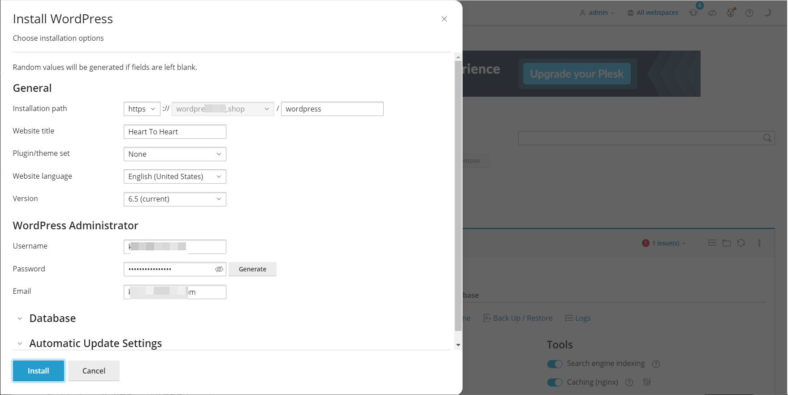The height and width of the screenshot is (395, 788).
Task: Click the Username input field
Action: coord(175,247)
